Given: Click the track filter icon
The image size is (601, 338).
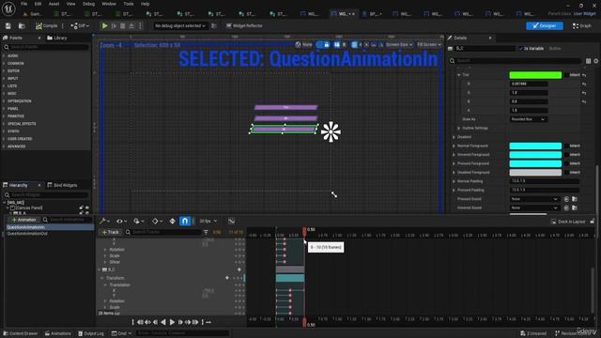Looking at the screenshot, I should (206, 232).
